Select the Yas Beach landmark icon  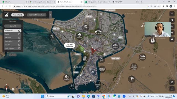[67, 78]
